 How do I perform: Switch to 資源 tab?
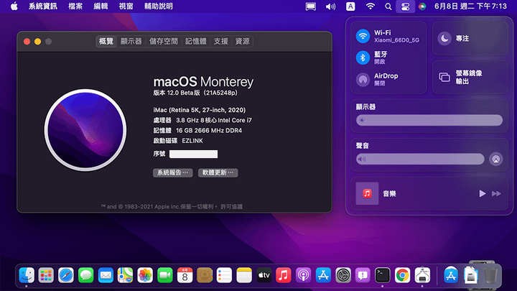(243, 41)
